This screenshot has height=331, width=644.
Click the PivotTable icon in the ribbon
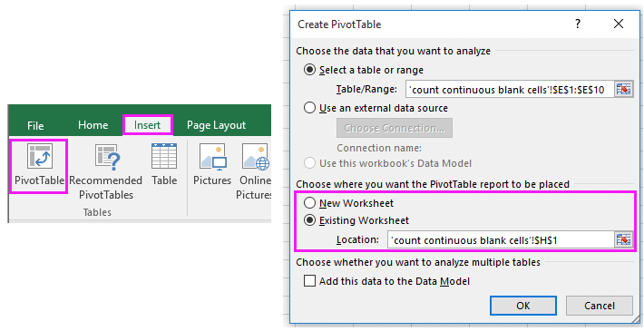pos(39,156)
